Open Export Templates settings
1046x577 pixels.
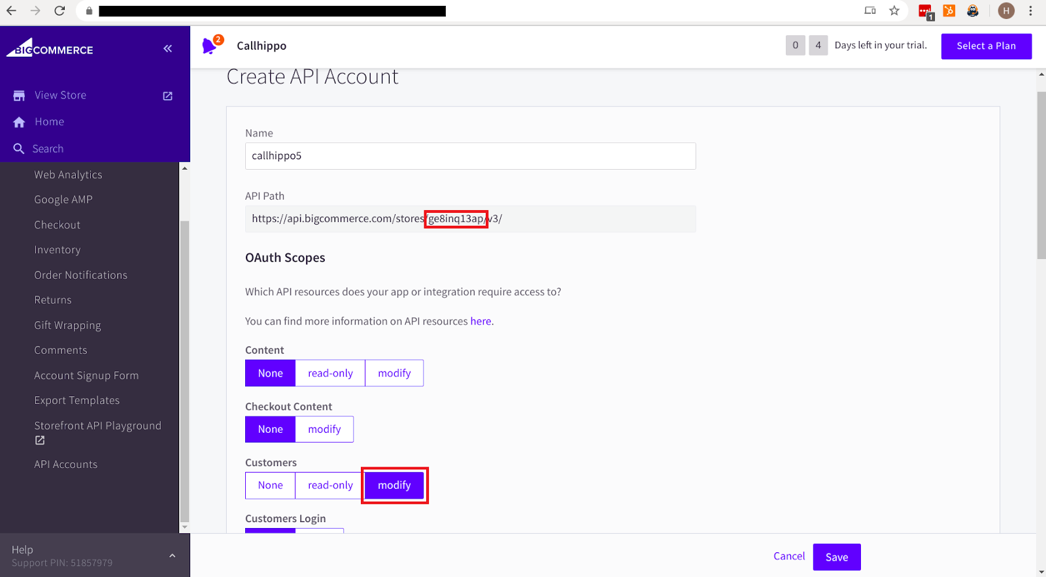[x=77, y=401]
